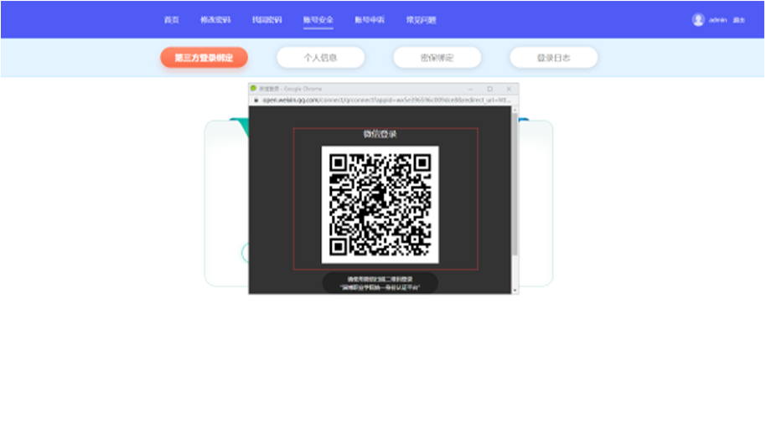The image size is (766, 427).
Task: Open 找回密码 in the navigation bar
Action: (267, 20)
